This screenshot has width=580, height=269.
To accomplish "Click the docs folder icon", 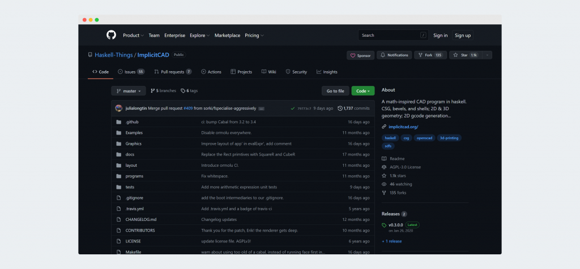I will (119, 154).
